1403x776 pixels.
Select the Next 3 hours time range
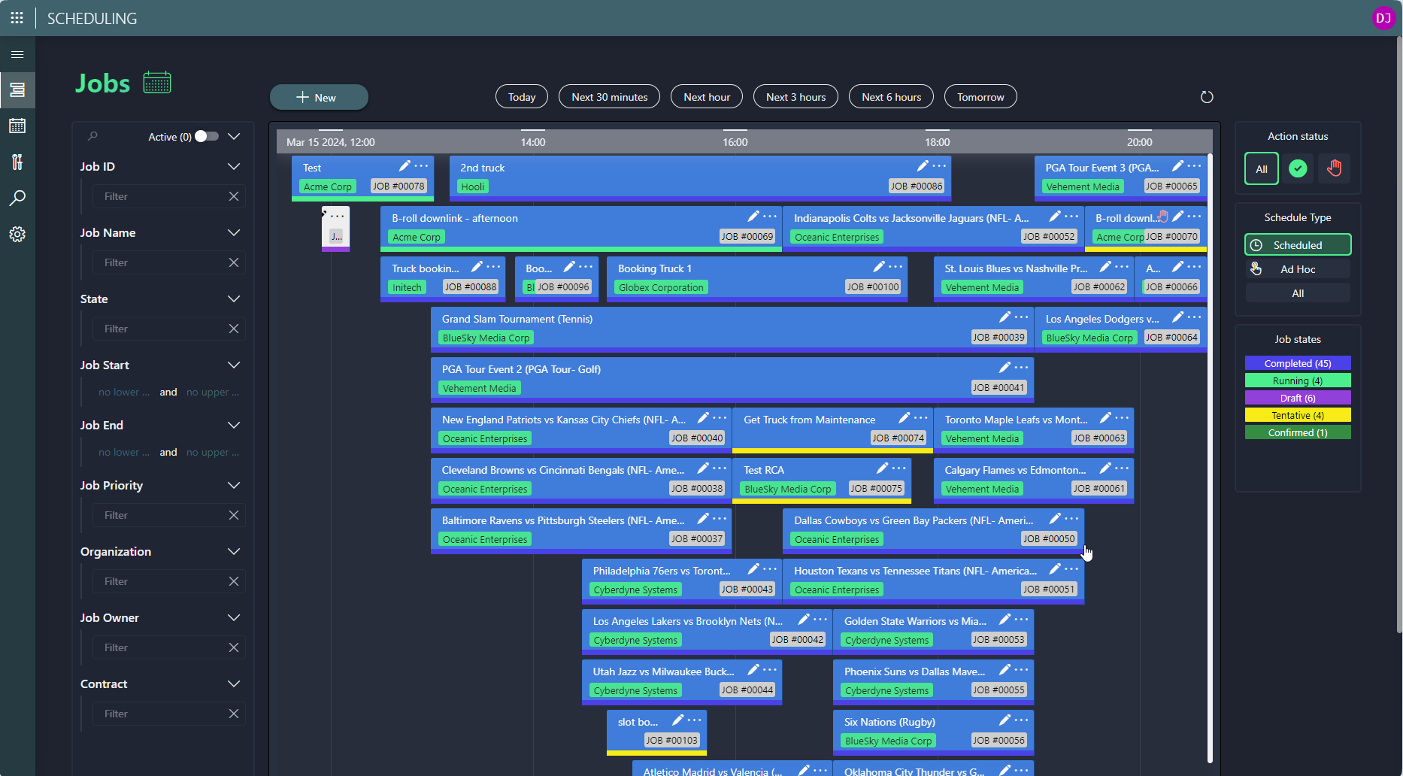coord(795,97)
